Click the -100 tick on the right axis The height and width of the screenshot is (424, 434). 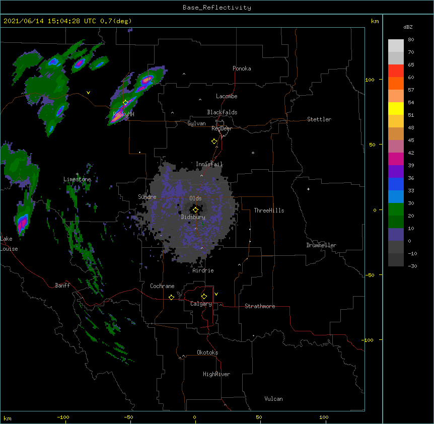(x=368, y=340)
